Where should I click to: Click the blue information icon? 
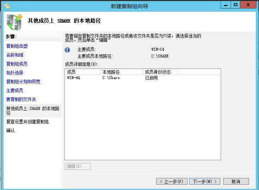pos(67,50)
